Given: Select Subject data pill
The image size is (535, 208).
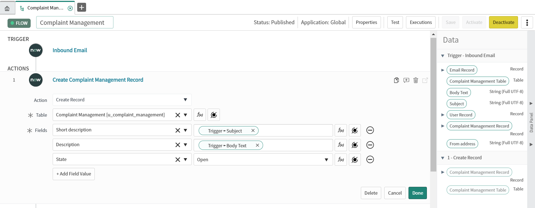Looking at the screenshot, I should [x=457, y=104].
